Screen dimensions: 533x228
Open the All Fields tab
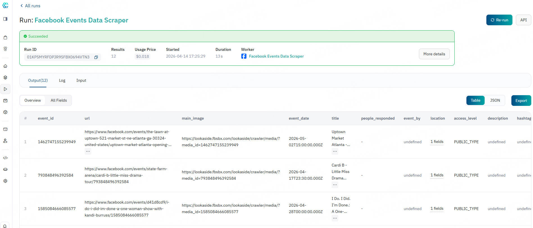[x=59, y=100]
